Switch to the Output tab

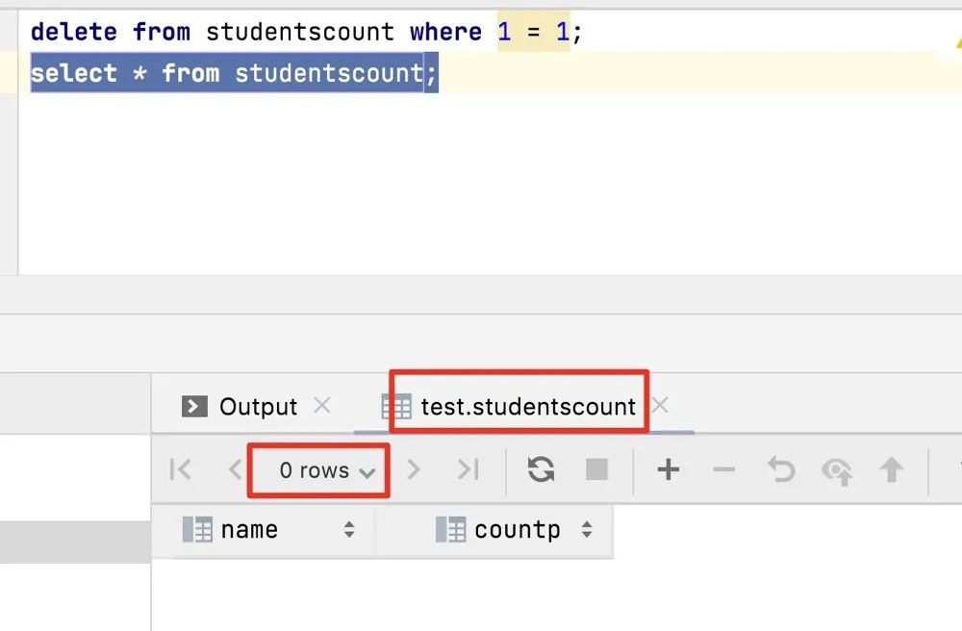coord(257,406)
